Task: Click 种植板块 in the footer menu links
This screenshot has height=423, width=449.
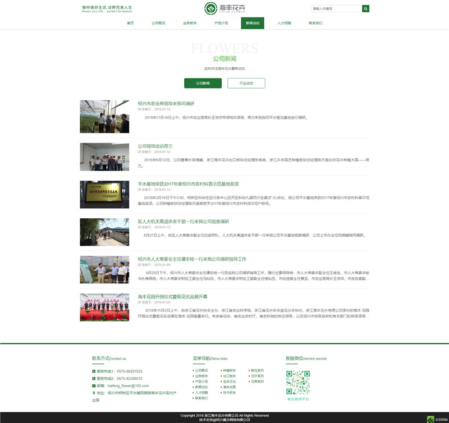Action: (230, 370)
